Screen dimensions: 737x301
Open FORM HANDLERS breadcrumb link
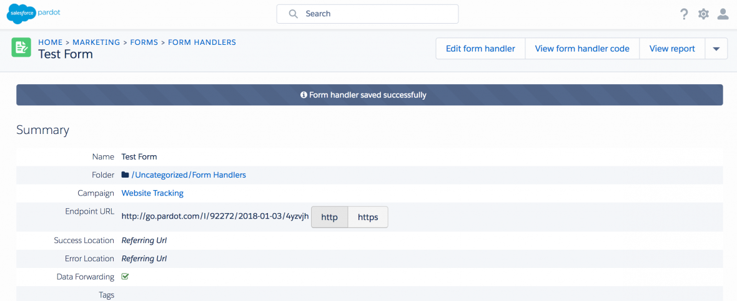click(202, 42)
